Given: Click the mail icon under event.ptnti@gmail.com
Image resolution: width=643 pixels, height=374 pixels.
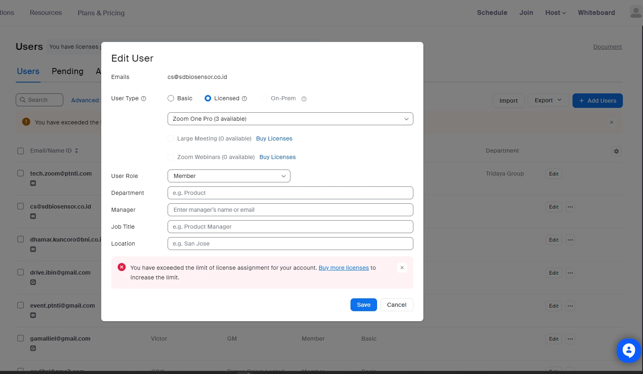Looking at the screenshot, I should coord(33,315).
